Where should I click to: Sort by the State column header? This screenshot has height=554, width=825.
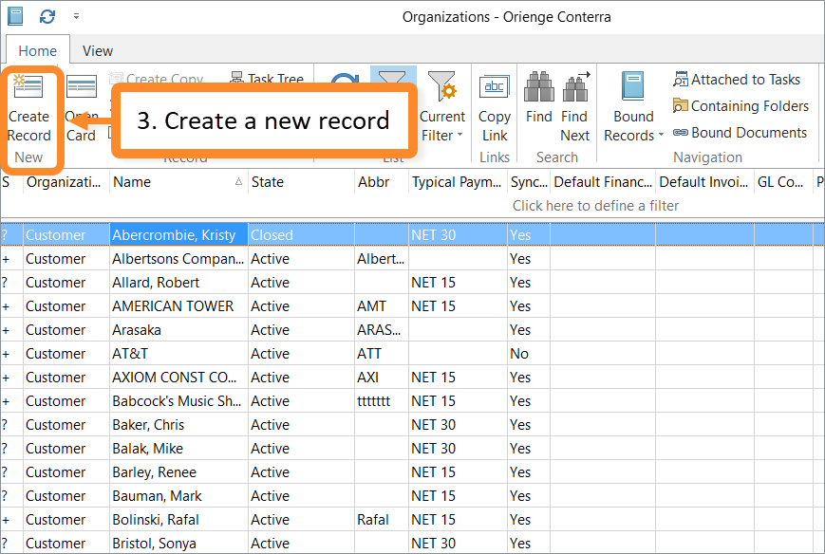[x=302, y=182]
